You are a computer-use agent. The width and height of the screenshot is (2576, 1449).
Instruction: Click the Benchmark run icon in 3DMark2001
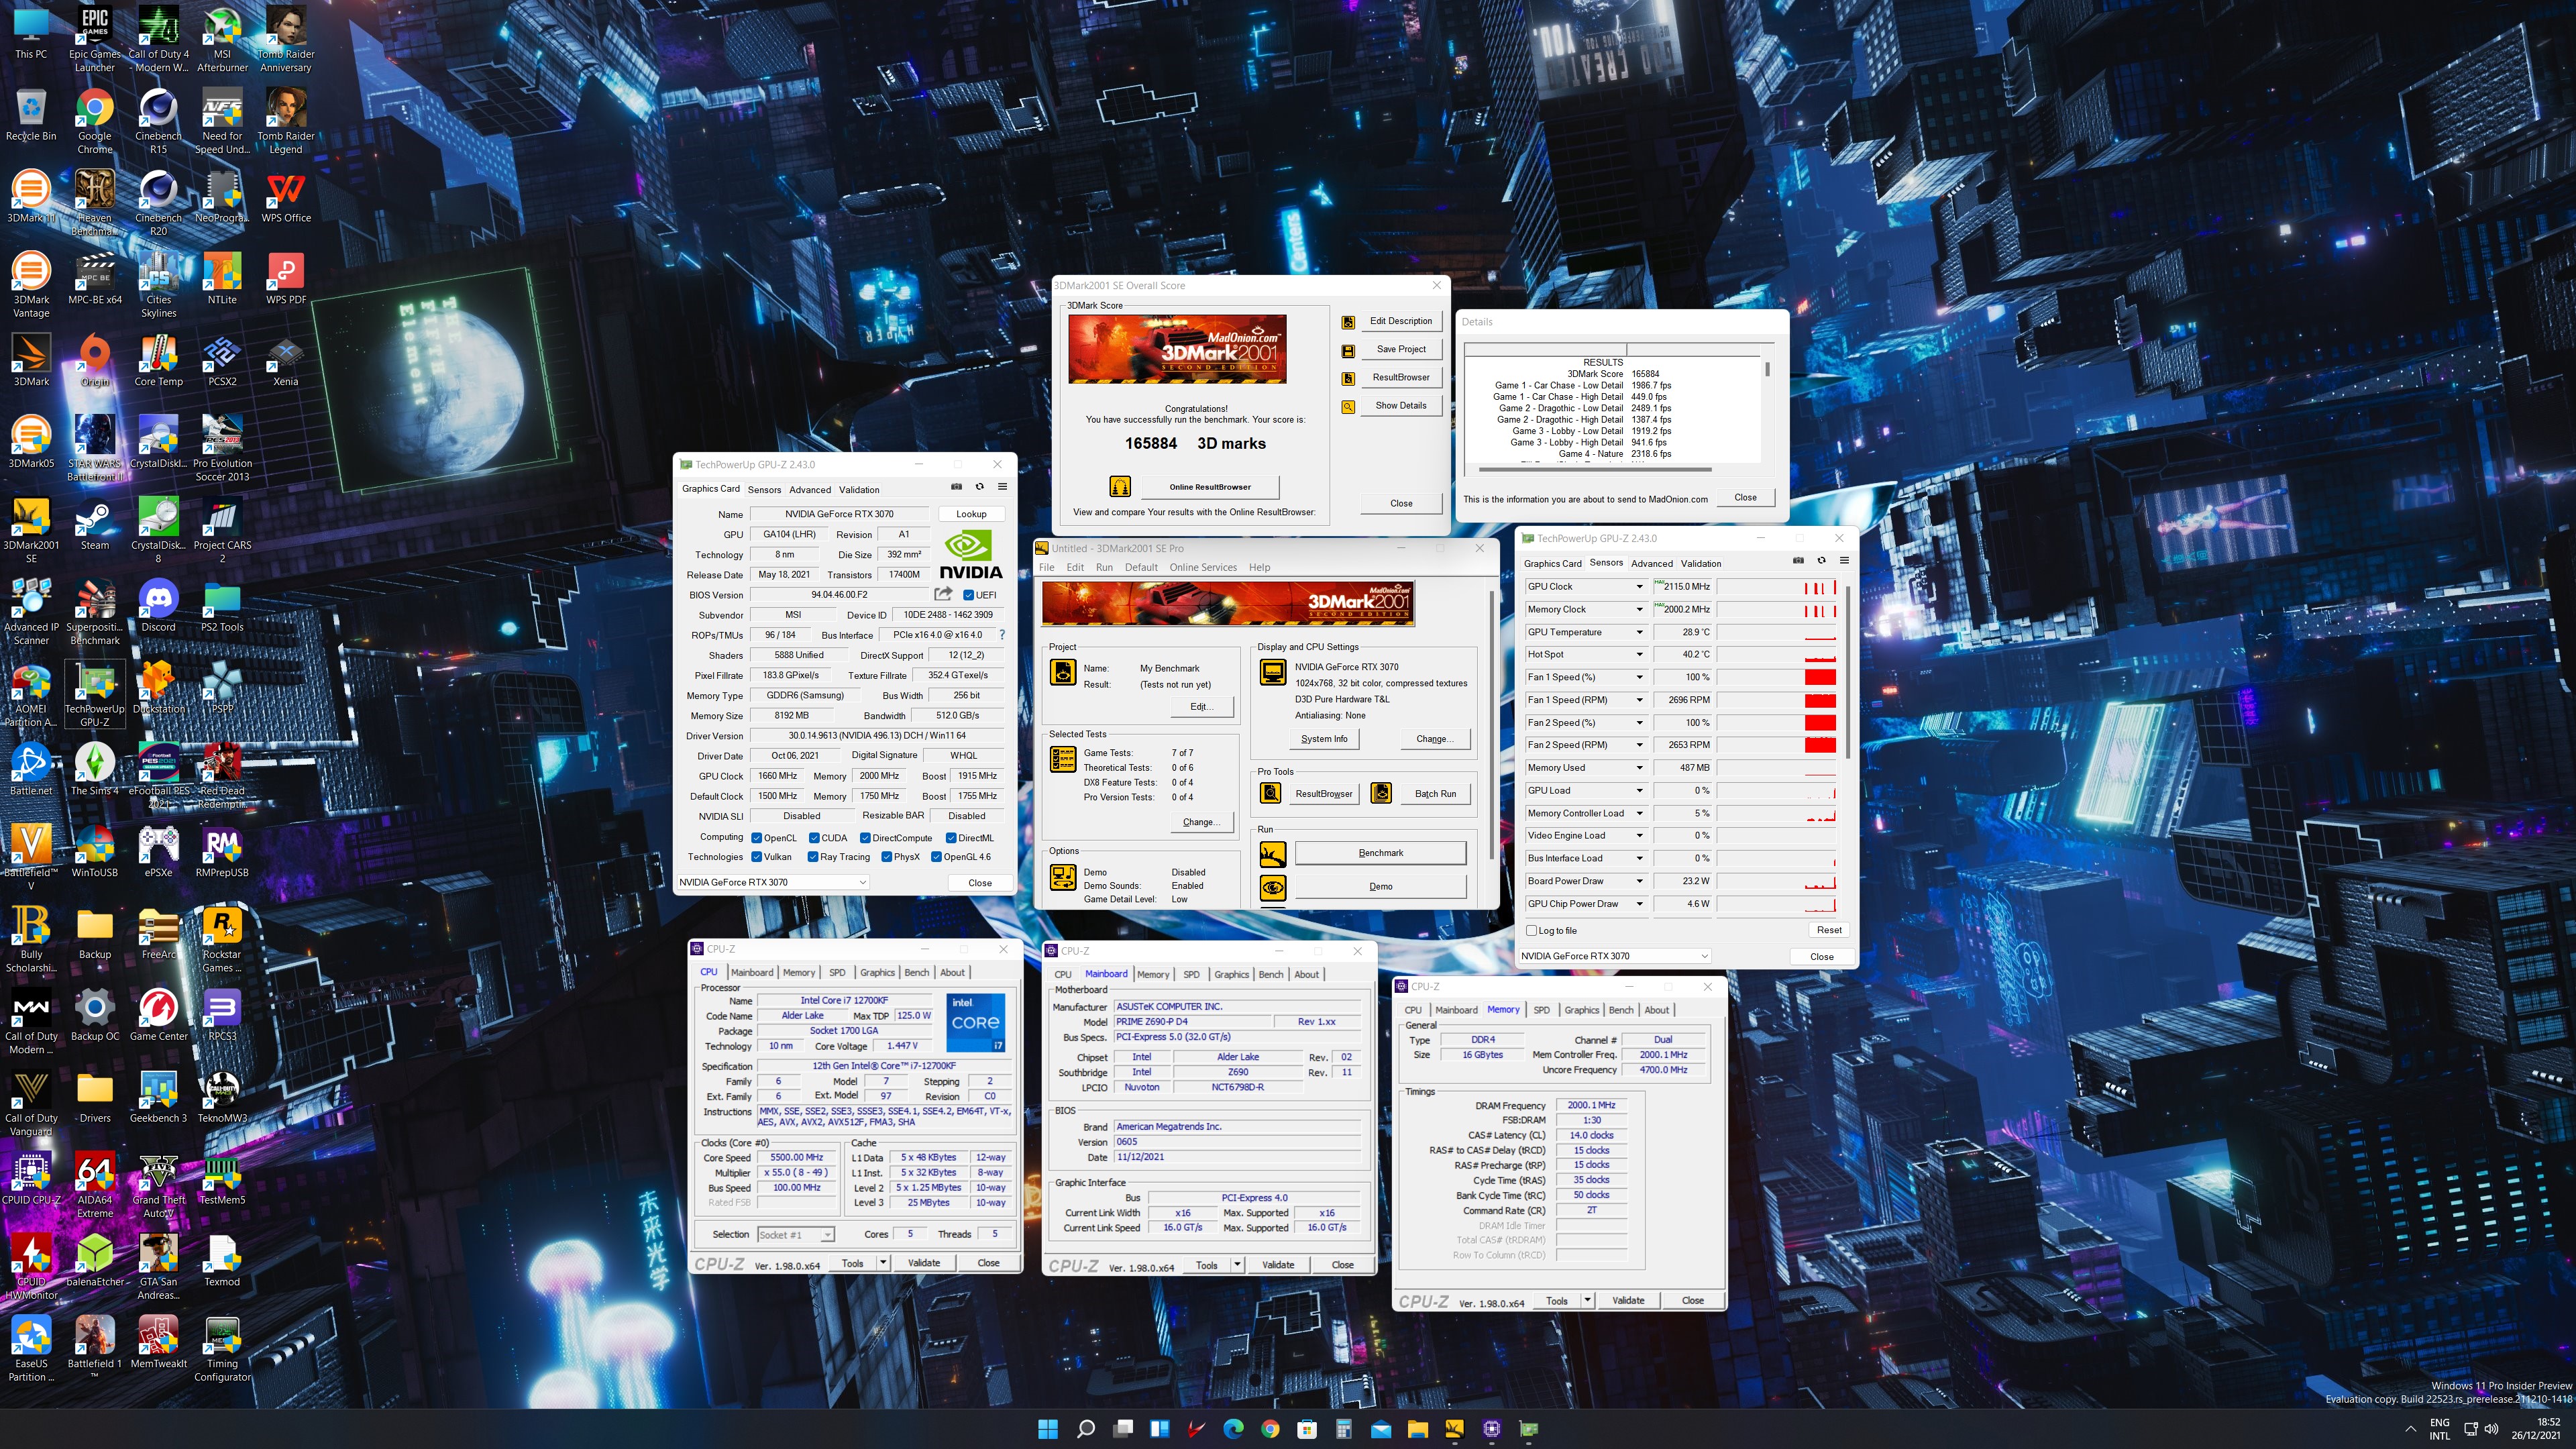click(1272, 854)
